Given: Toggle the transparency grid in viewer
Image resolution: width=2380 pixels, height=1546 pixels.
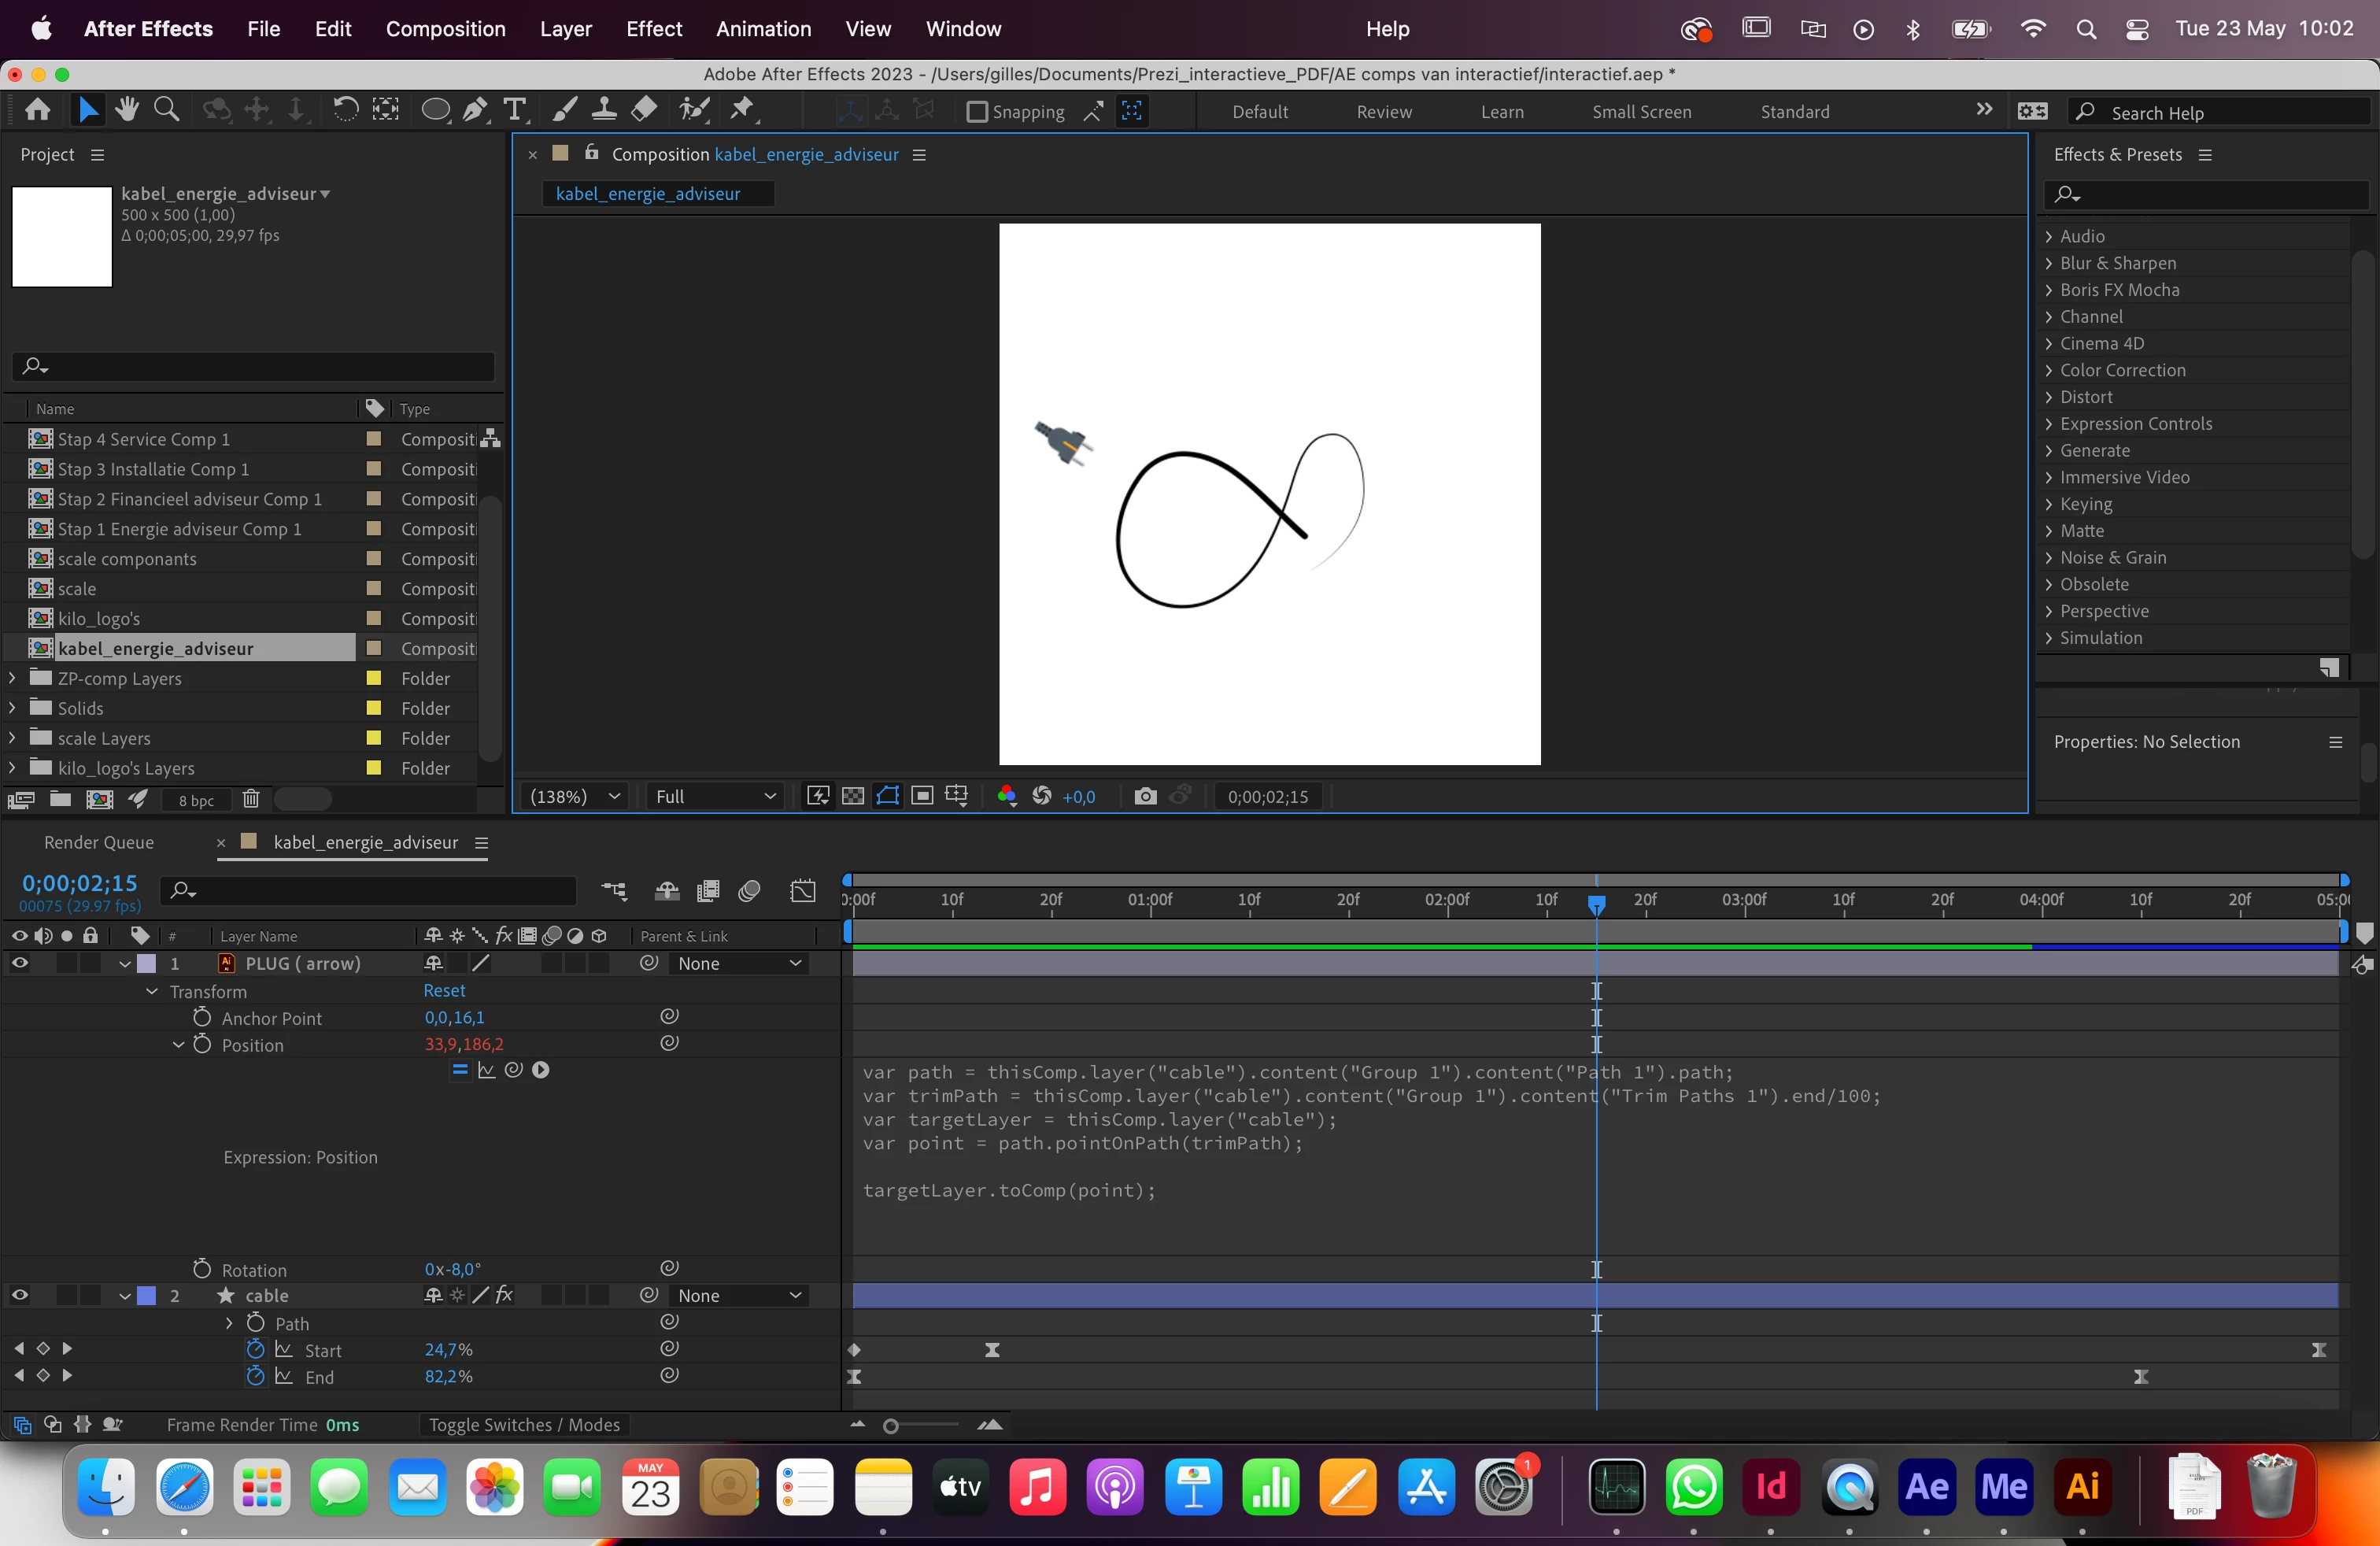Looking at the screenshot, I should (853, 796).
